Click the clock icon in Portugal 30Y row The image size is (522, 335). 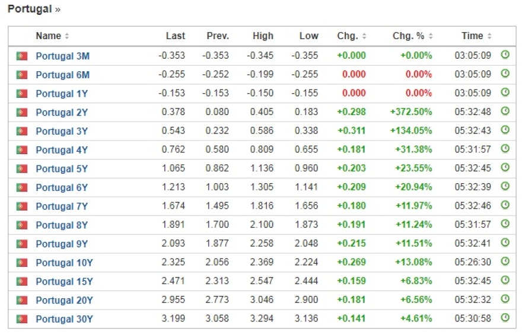point(505,318)
